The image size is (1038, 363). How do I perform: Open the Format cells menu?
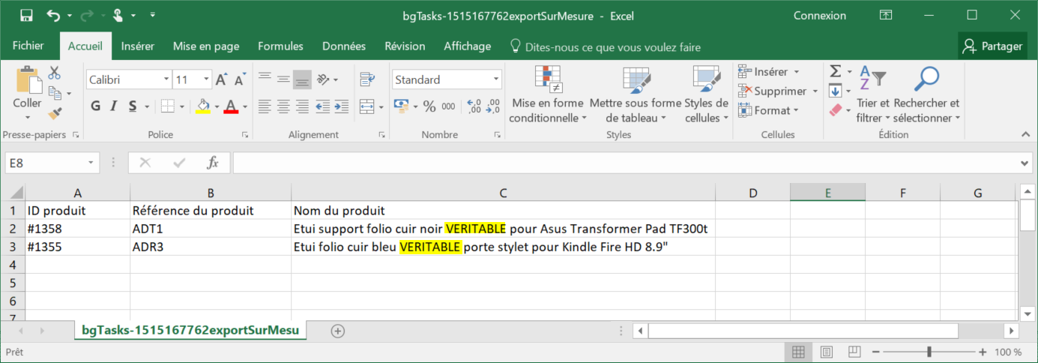click(x=768, y=110)
